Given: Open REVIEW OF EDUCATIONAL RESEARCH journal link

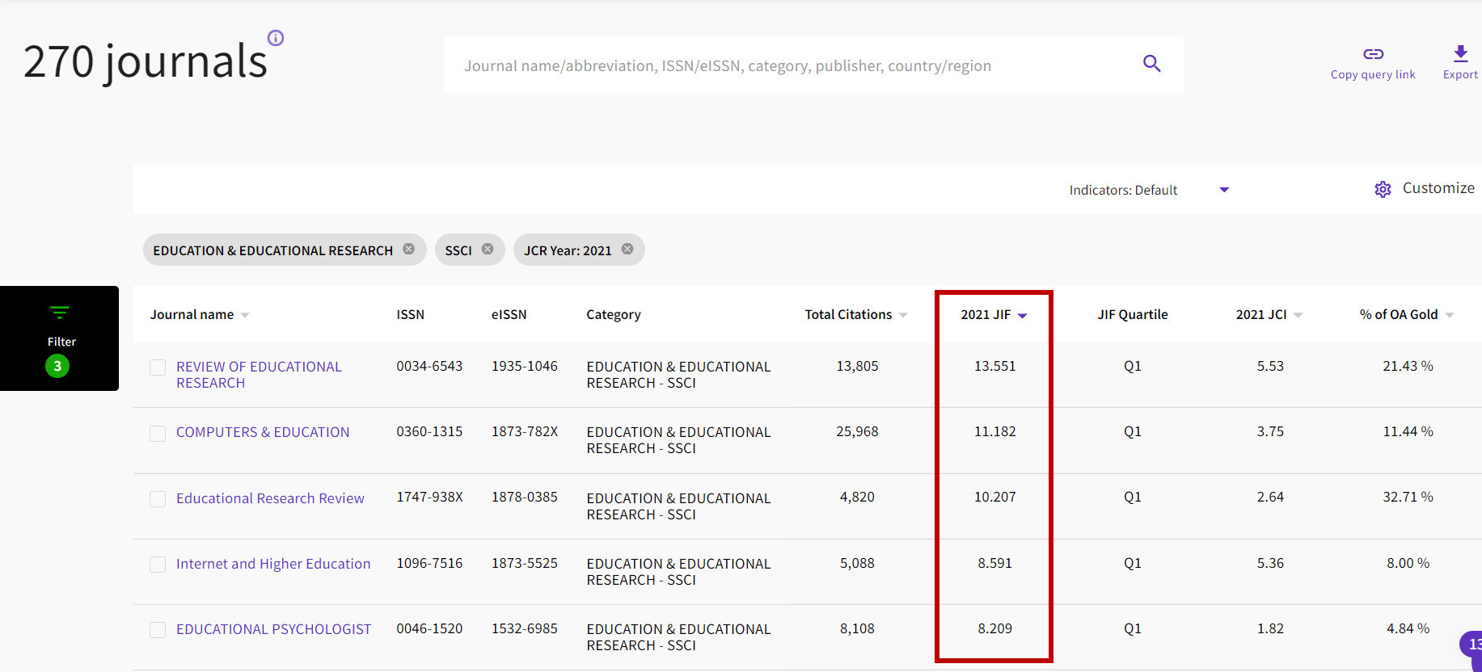Looking at the screenshot, I should point(259,375).
